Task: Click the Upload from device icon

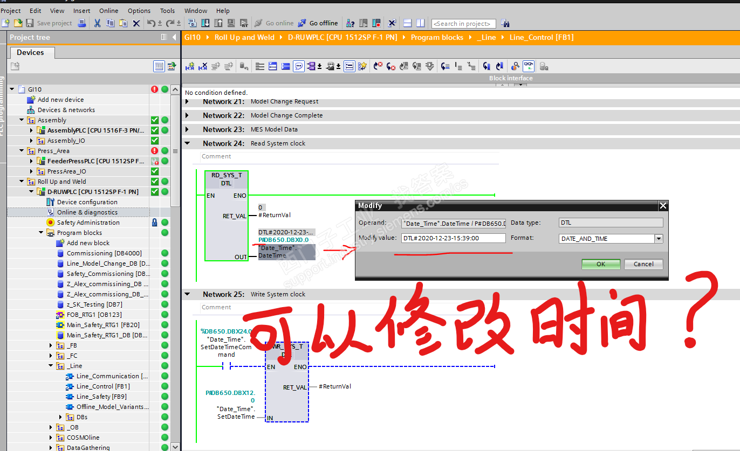Action: [218, 23]
